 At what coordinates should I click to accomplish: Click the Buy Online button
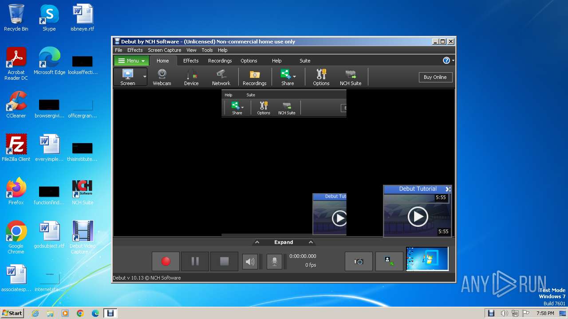tap(435, 77)
